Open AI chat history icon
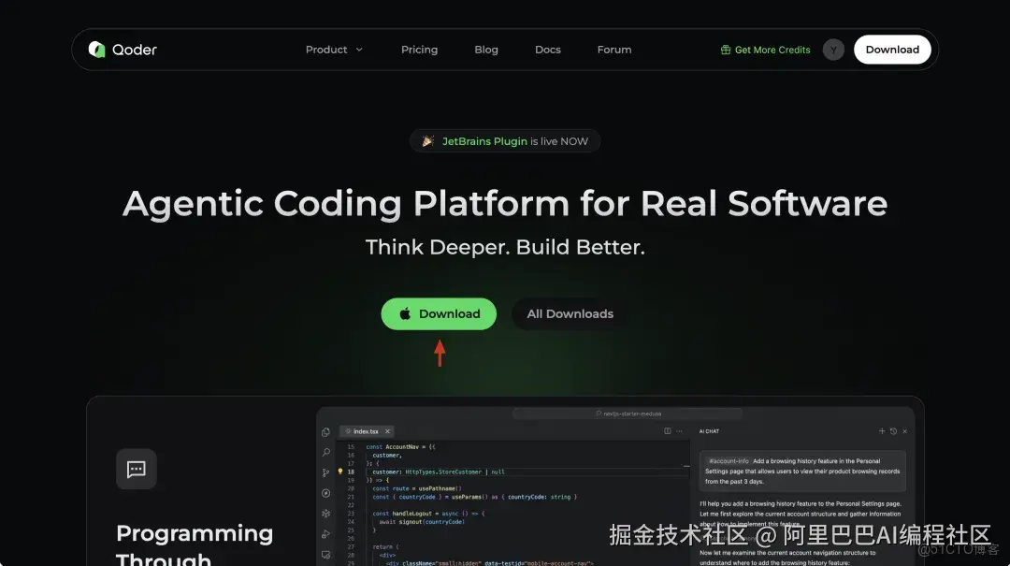Screen dimensions: 1010x566 coord(893,431)
